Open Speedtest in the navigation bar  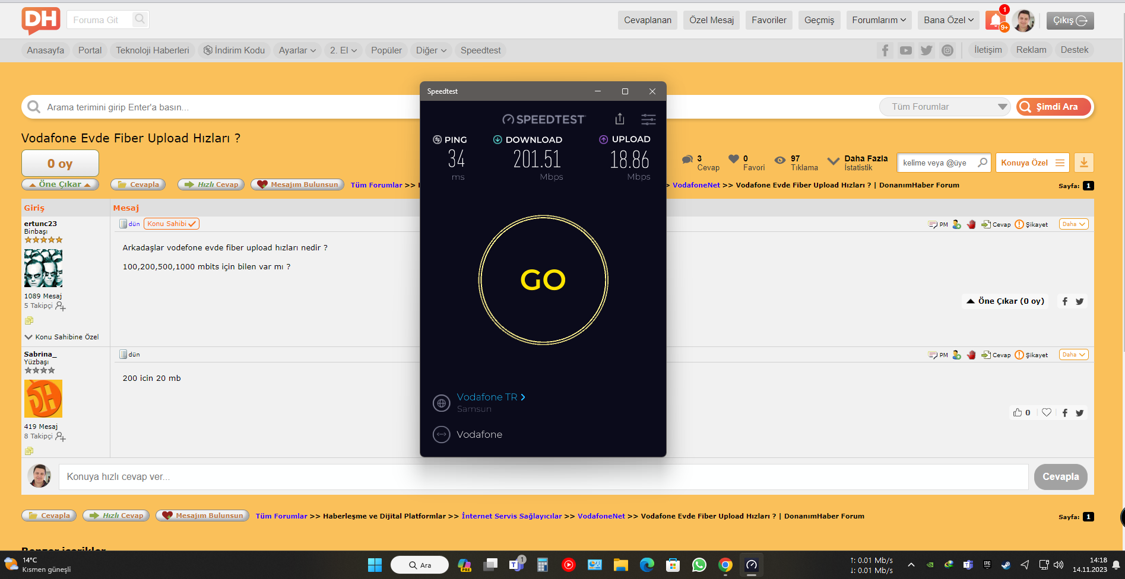pyautogui.click(x=480, y=50)
